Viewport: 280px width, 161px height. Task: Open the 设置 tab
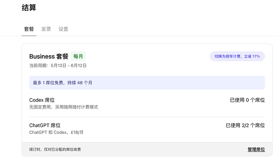pos(63,29)
